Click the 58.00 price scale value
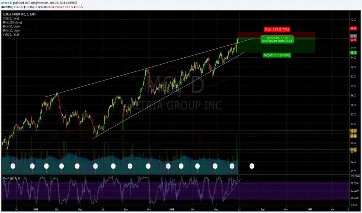 coord(353,86)
